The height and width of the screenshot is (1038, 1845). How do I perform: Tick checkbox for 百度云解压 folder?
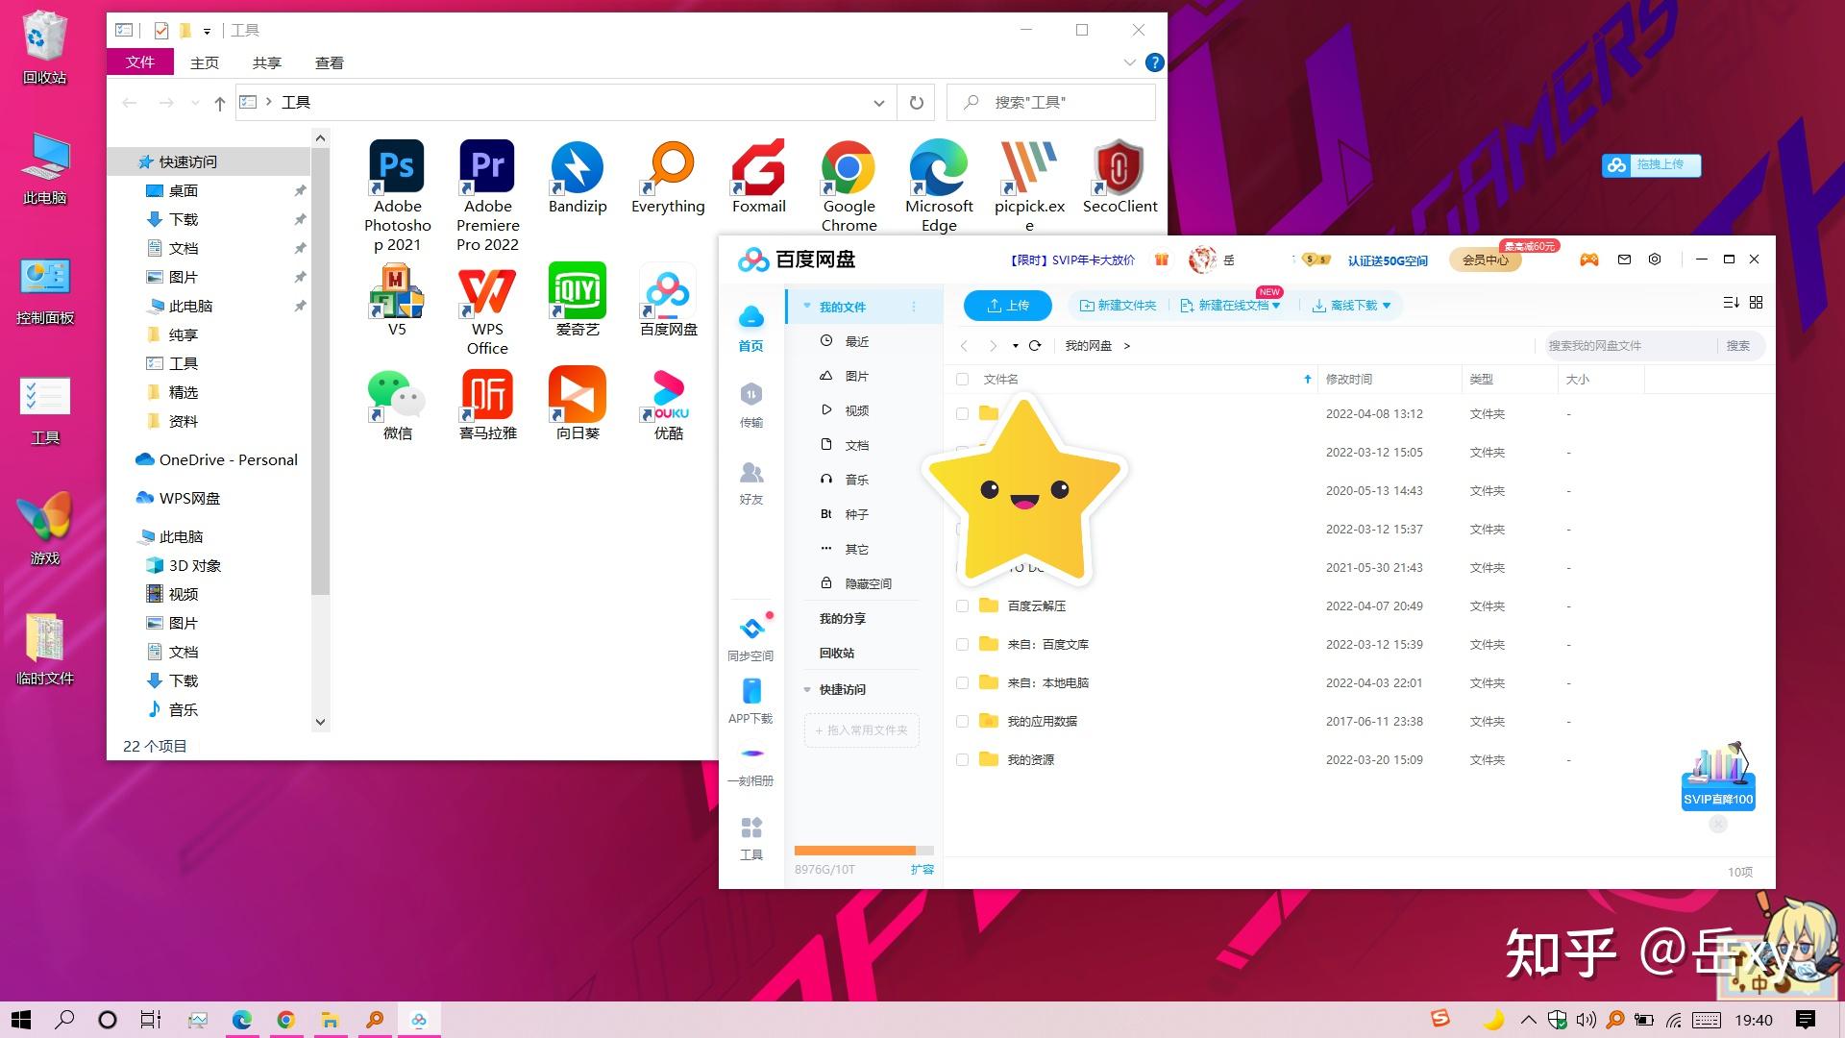click(962, 606)
